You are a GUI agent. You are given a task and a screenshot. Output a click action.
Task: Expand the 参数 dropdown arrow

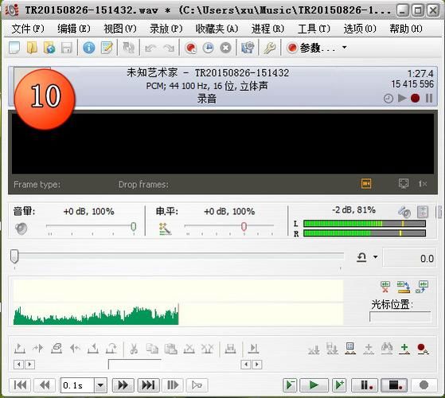344,47
